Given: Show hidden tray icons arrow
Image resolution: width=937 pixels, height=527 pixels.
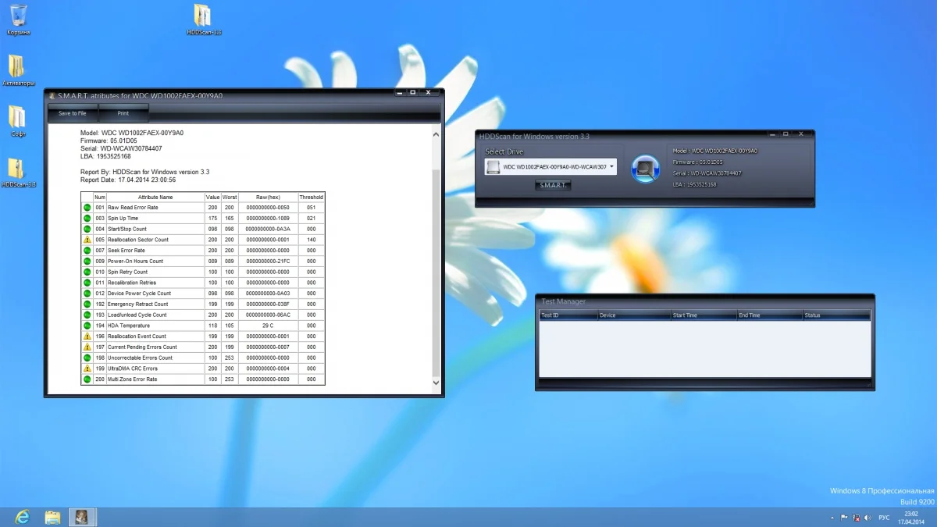Looking at the screenshot, I should tap(832, 518).
